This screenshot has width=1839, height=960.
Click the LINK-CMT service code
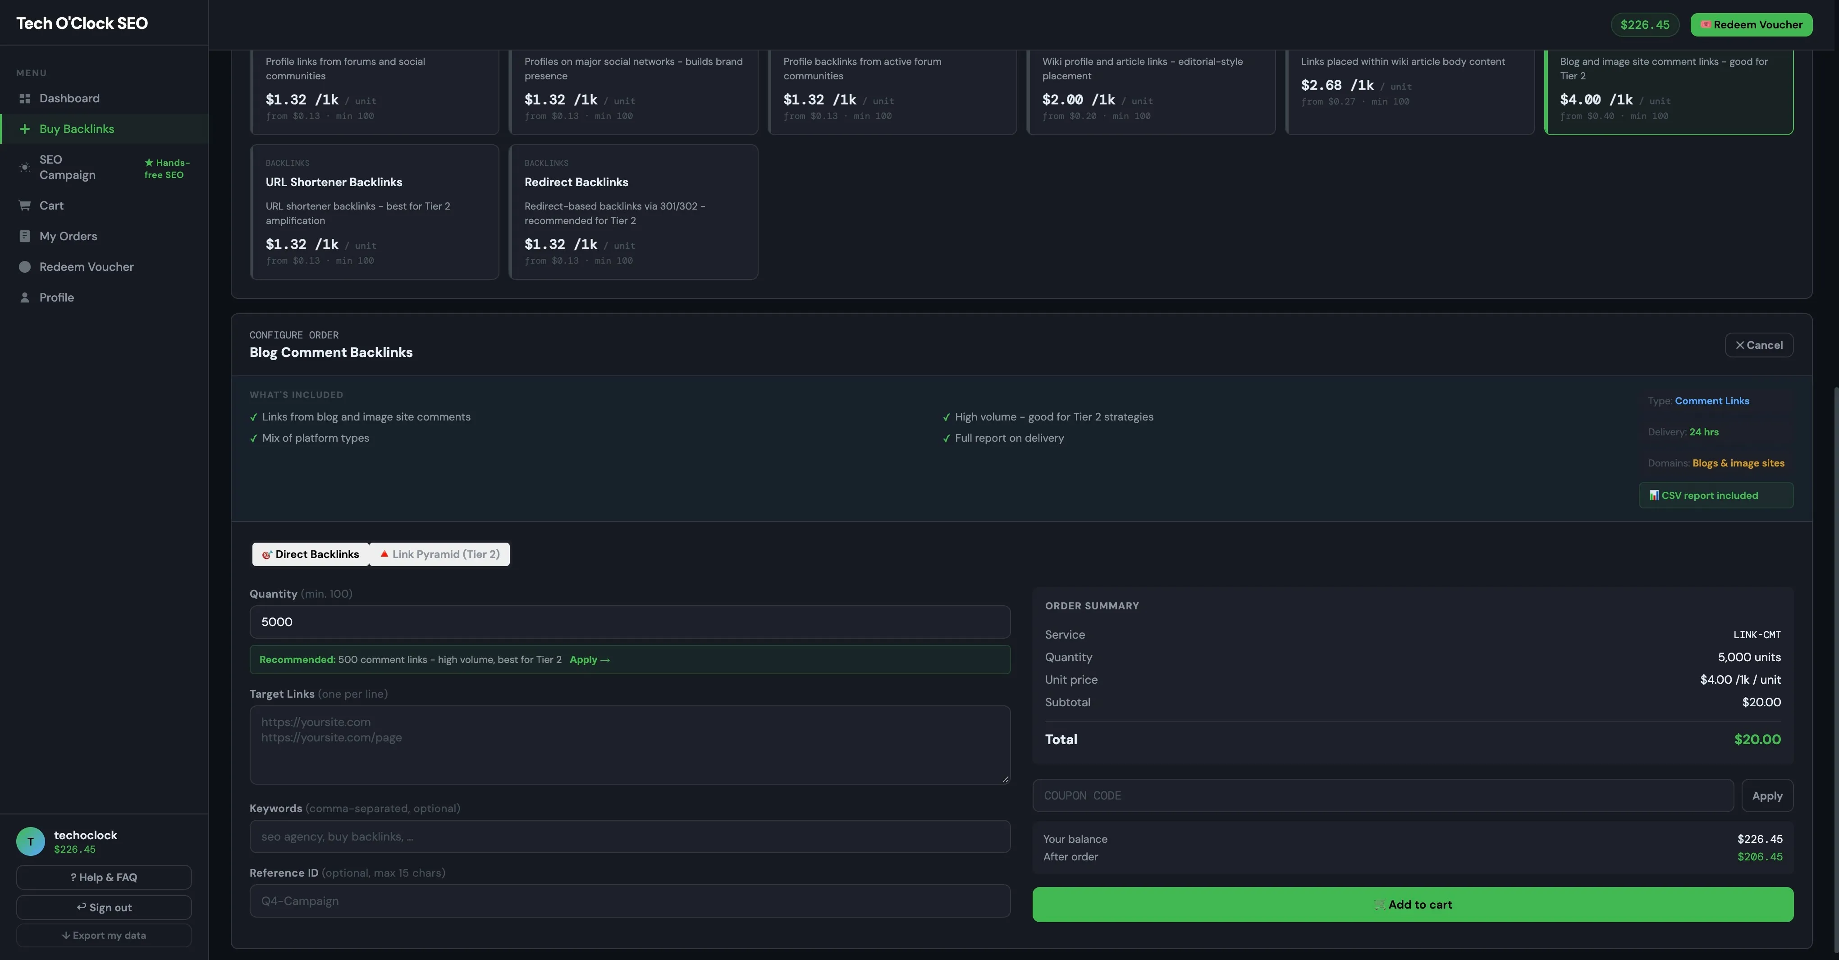pos(1757,635)
